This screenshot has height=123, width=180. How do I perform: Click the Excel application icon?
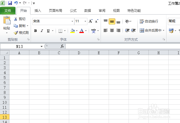(x=2, y=3)
